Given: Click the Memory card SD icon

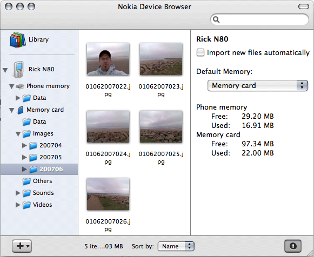Looking at the screenshot, I should (21, 110).
